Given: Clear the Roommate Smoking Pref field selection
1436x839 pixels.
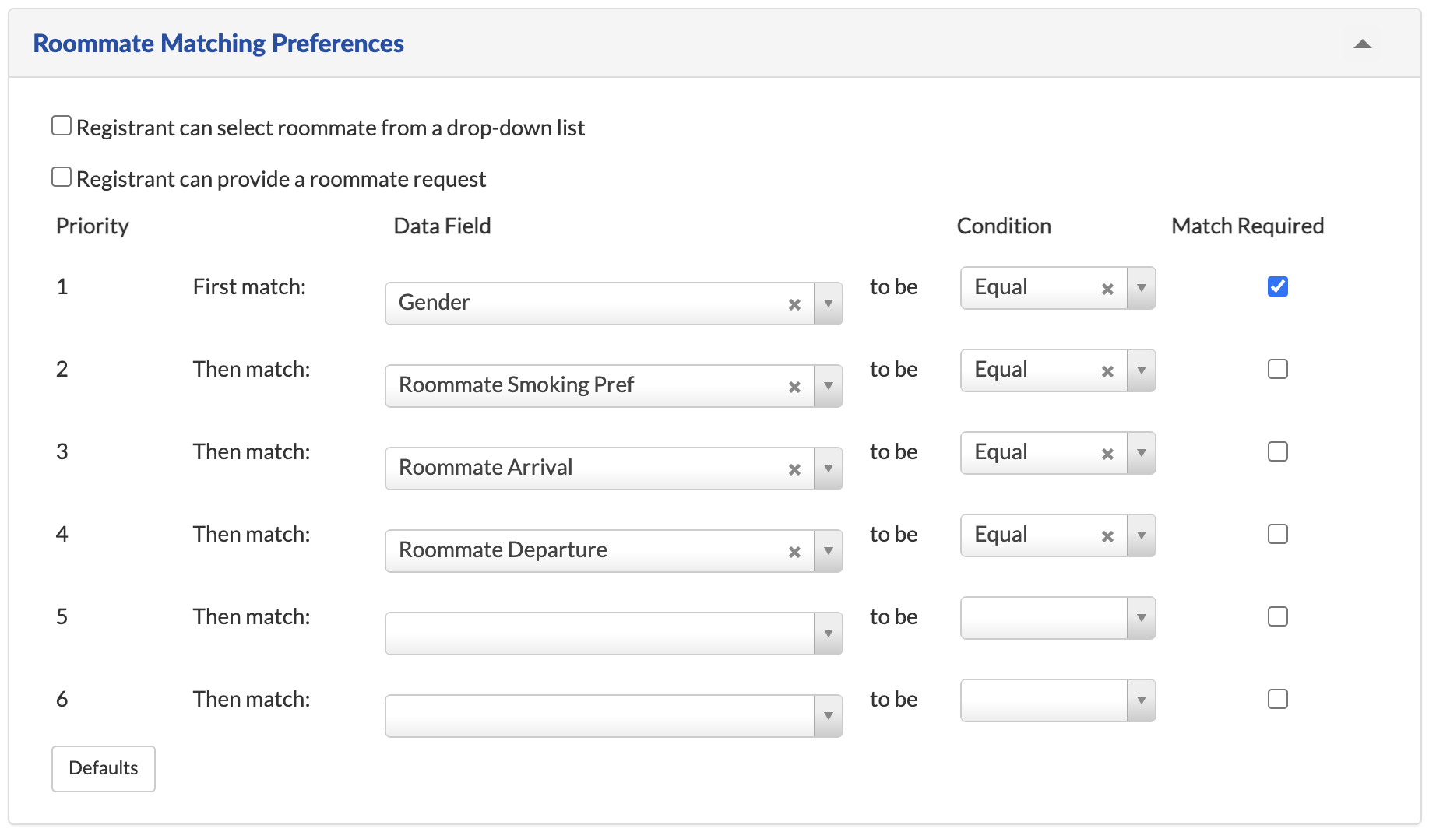Looking at the screenshot, I should click(x=794, y=387).
